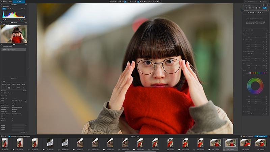Toggle the 露光 exposure correction checkmark

click(243, 35)
